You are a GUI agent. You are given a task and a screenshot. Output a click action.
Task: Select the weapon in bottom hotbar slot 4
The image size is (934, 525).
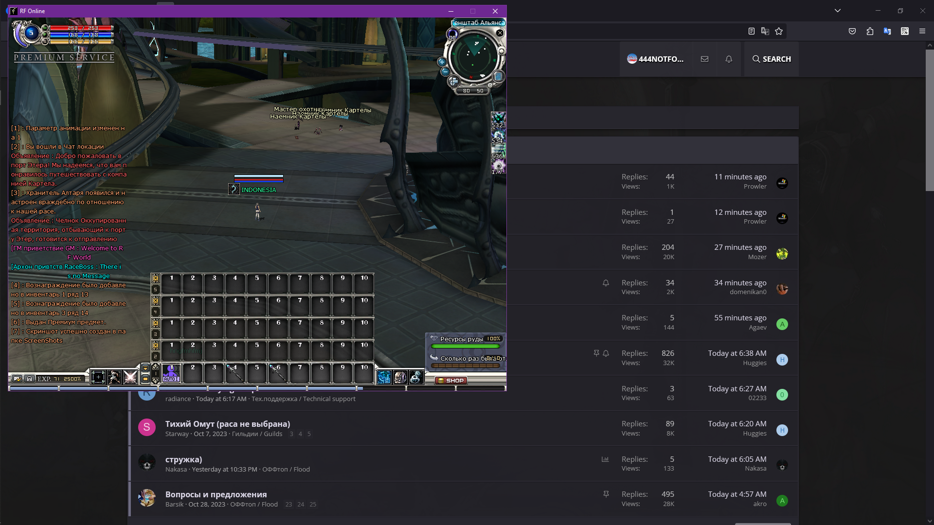click(x=235, y=373)
